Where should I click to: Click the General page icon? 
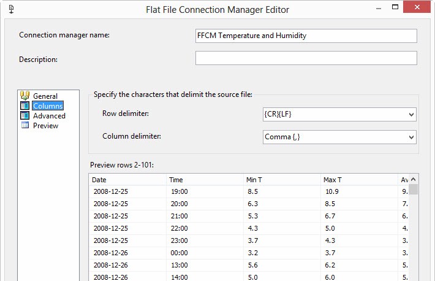(25, 96)
